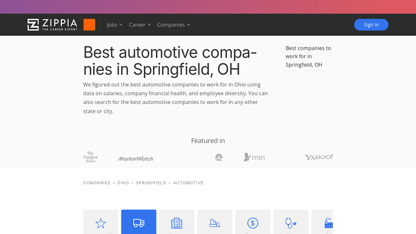Expand the Career menu
Image resolution: width=416 pixels, height=234 pixels.
(139, 24)
